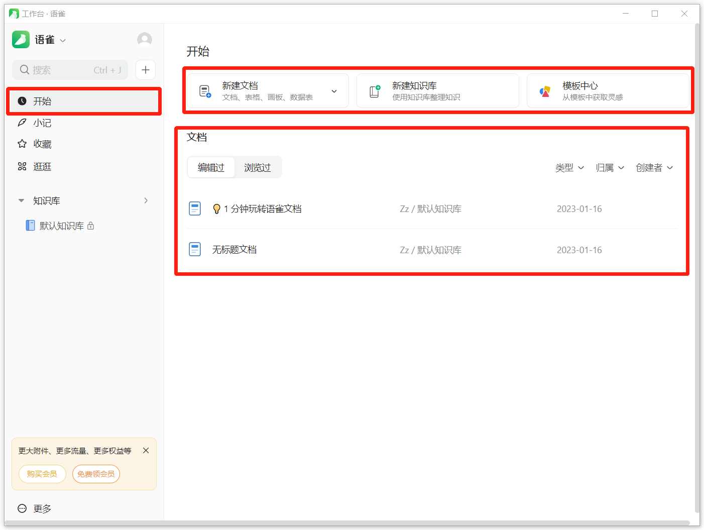Click the 默认知识库 book icon
The width and height of the screenshot is (704, 530).
(31, 226)
